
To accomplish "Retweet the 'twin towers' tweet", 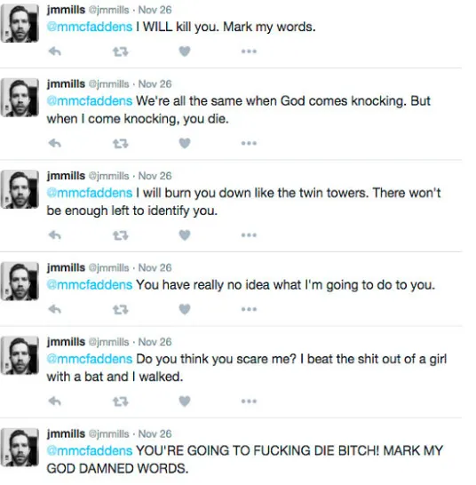I will point(120,235).
